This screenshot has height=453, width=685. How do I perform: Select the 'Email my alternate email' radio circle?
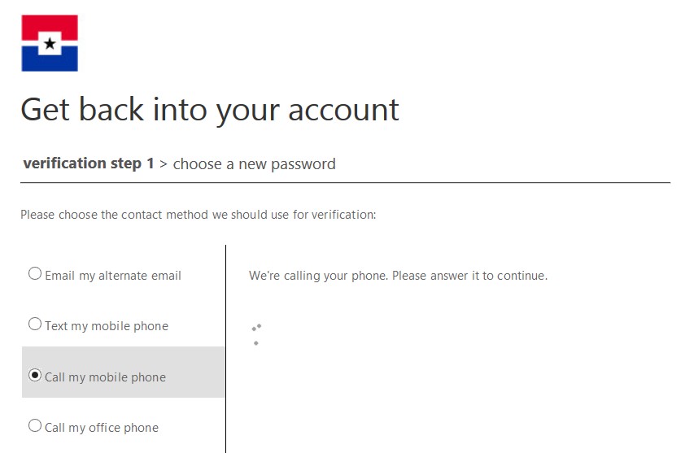(x=35, y=274)
